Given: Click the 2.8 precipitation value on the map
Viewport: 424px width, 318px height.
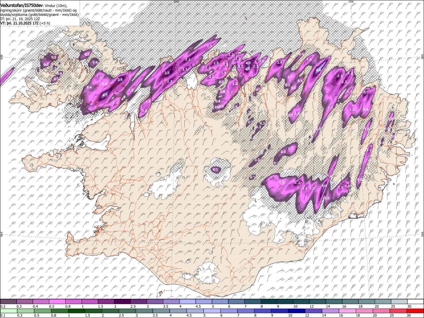Looking at the screenshot, I should [279, 62].
